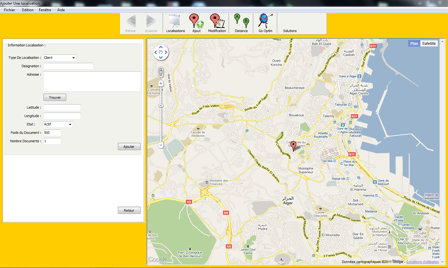Click the Retour back arrow toolbar icon
This screenshot has width=448, height=268.
coord(131,21)
